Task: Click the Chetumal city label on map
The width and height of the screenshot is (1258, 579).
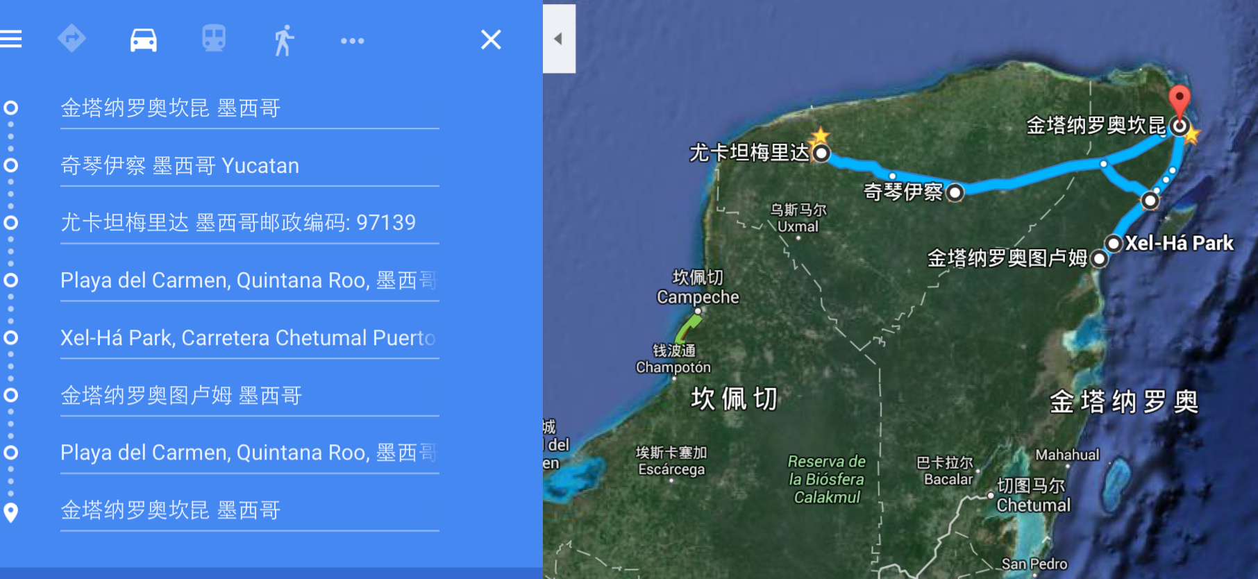Action: [1033, 505]
